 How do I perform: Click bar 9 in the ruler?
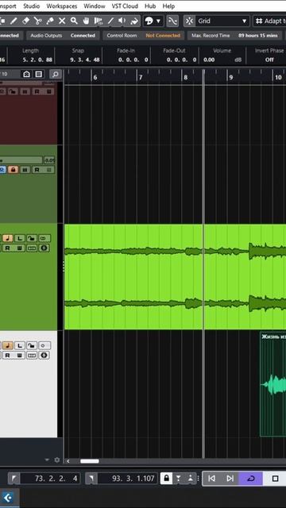tap(231, 78)
